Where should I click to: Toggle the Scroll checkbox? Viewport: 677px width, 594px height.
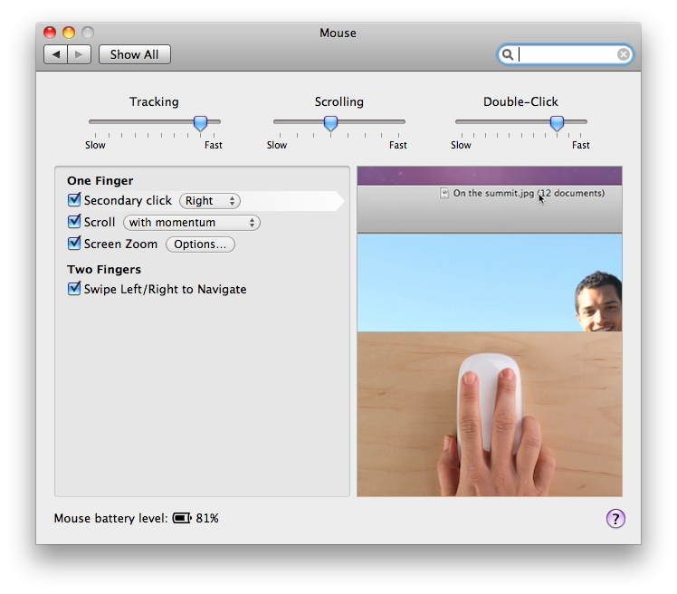(x=74, y=222)
